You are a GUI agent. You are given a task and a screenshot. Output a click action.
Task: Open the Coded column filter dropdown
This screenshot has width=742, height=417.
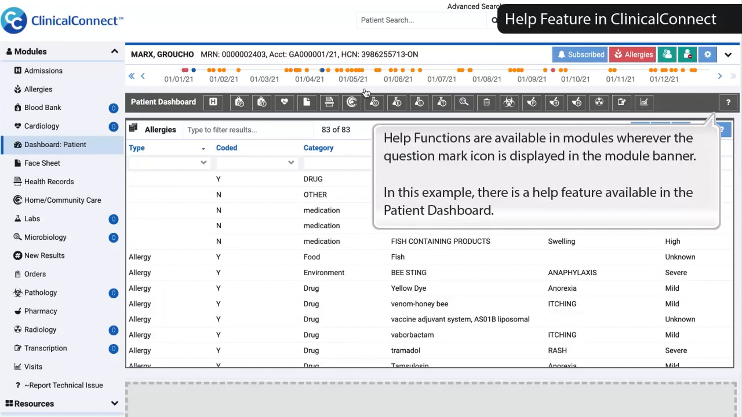pyautogui.click(x=257, y=163)
